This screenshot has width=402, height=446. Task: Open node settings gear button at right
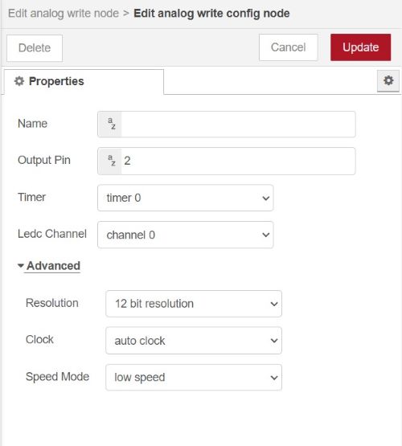point(388,81)
